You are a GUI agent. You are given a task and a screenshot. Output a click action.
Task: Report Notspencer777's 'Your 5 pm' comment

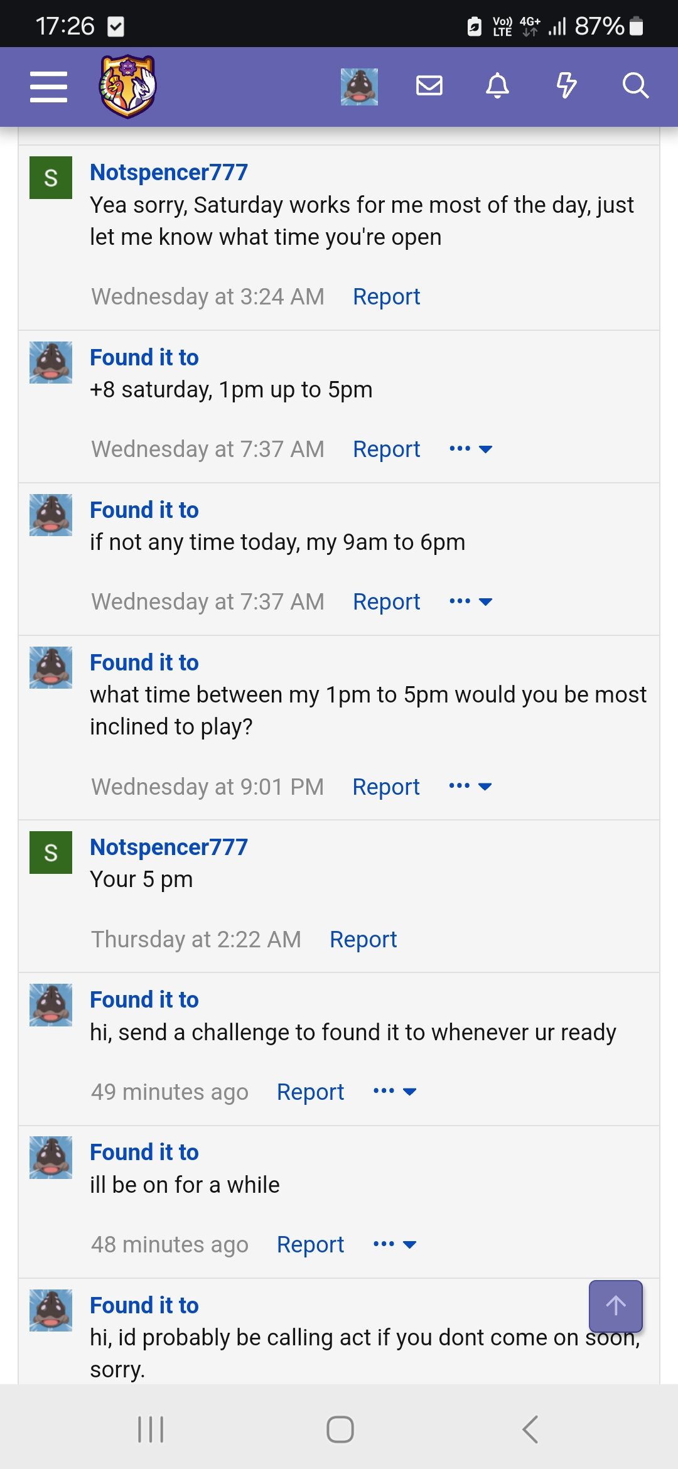[363, 939]
